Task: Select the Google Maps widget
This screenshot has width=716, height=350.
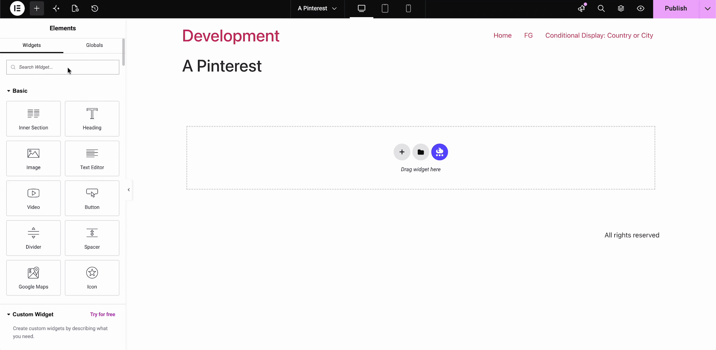Action: [x=34, y=278]
